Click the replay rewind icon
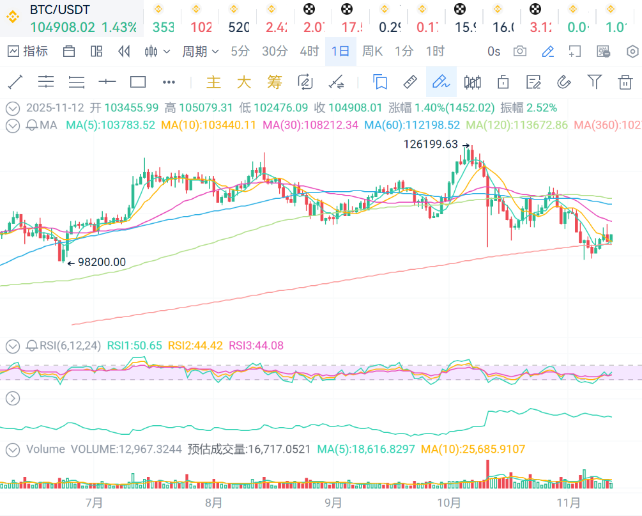Screen dimensions: 642x516 pos(125,51)
